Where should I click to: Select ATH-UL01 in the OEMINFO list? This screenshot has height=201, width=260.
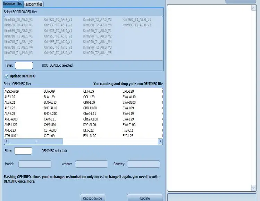coord(11,136)
